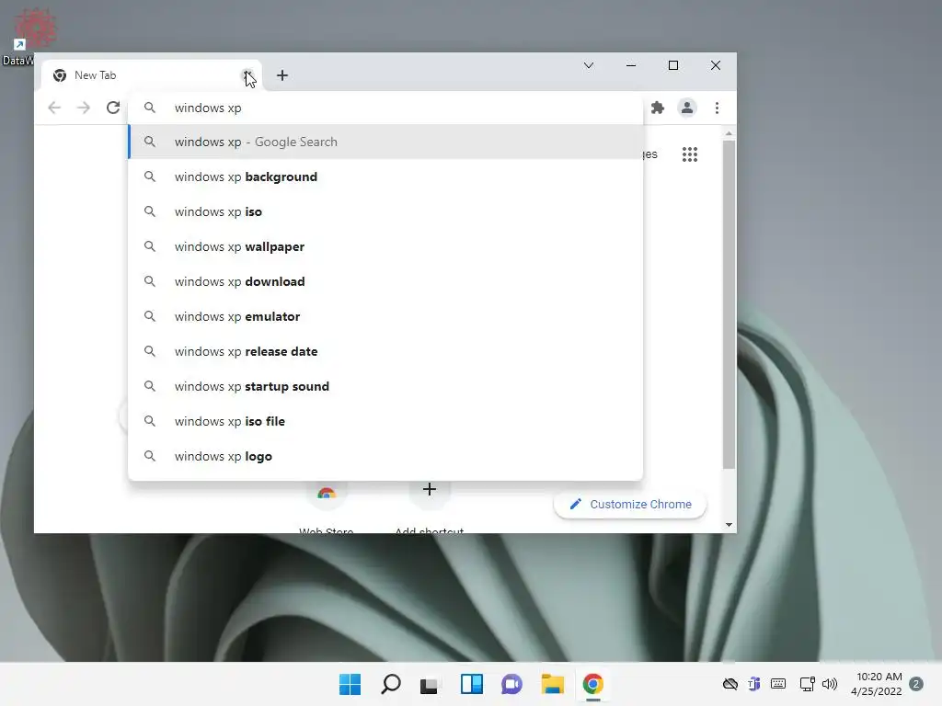The width and height of the screenshot is (942, 706).
Task: Click the Chrome taskbar icon
Action: point(593,684)
